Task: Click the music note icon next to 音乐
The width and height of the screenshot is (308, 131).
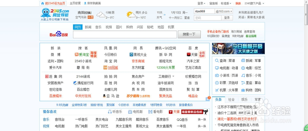Action: pos(243,75)
